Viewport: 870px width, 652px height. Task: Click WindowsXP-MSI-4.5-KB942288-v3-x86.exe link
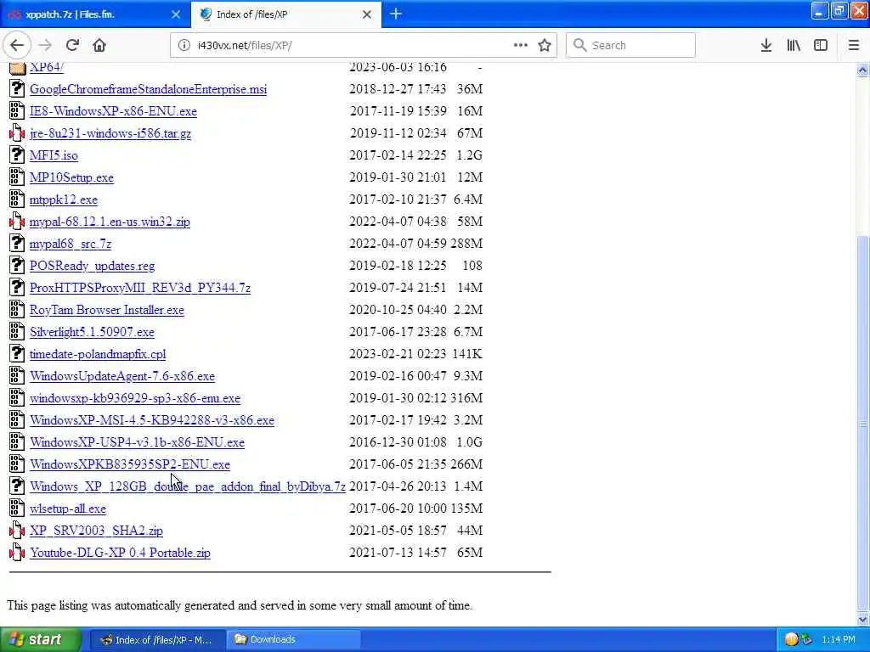(x=152, y=420)
